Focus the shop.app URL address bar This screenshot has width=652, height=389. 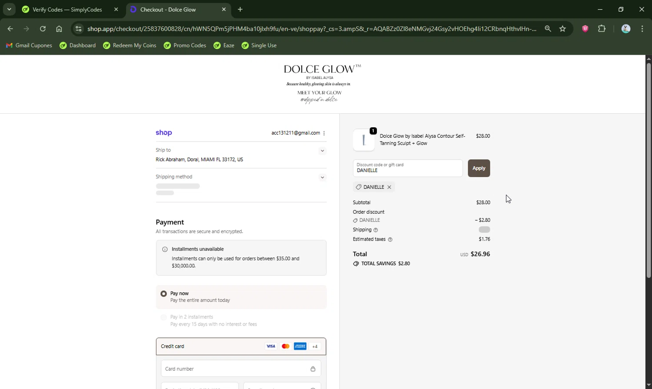(x=312, y=29)
